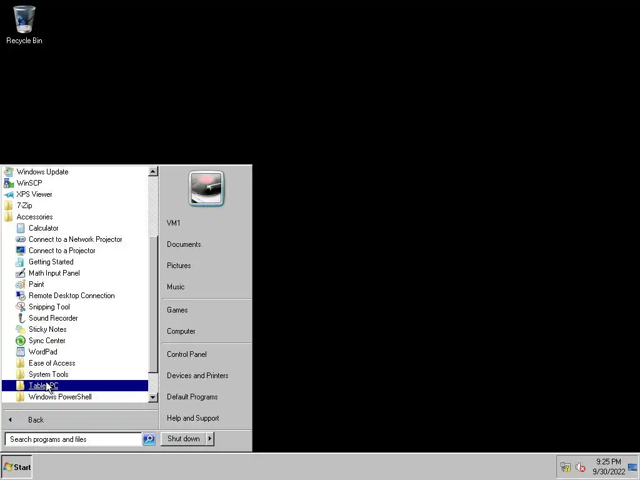This screenshot has width=640, height=480.
Task: Click the Start button
Action: click(17, 467)
